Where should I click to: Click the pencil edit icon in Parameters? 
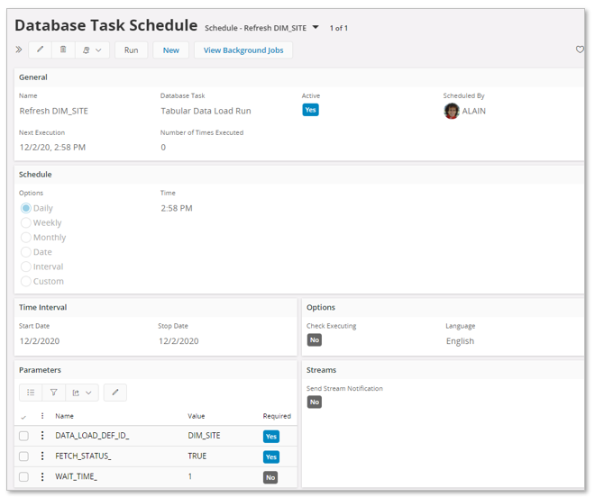pyautogui.click(x=114, y=393)
